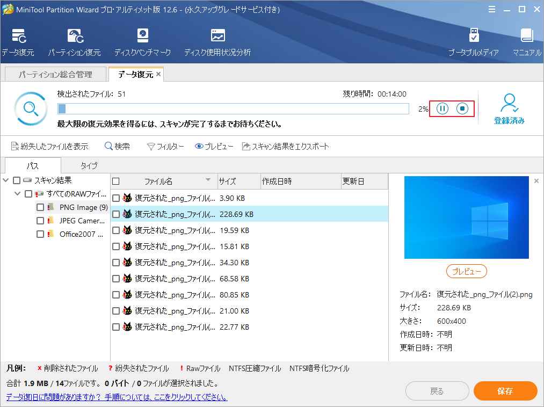Check the file sized 21.00 KB

[x=116, y=311]
